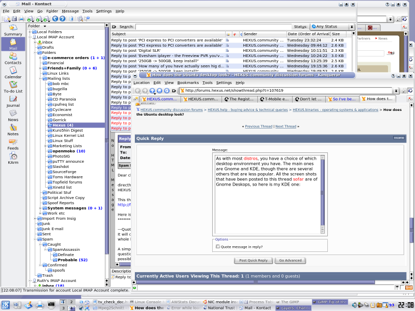Open the Journal sidebar icon

pyautogui.click(x=13, y=101)
